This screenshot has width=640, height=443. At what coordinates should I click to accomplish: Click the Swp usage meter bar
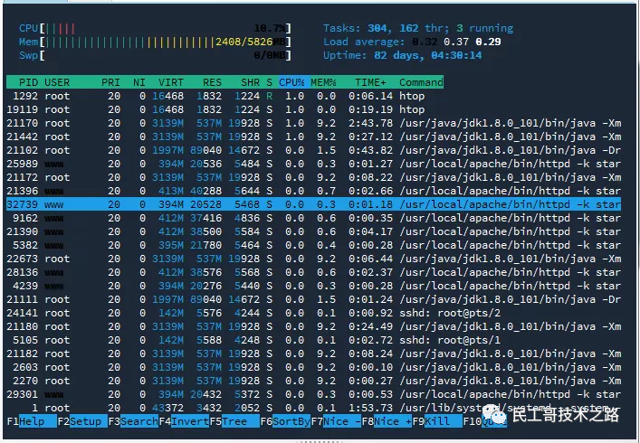click(155, 55)
